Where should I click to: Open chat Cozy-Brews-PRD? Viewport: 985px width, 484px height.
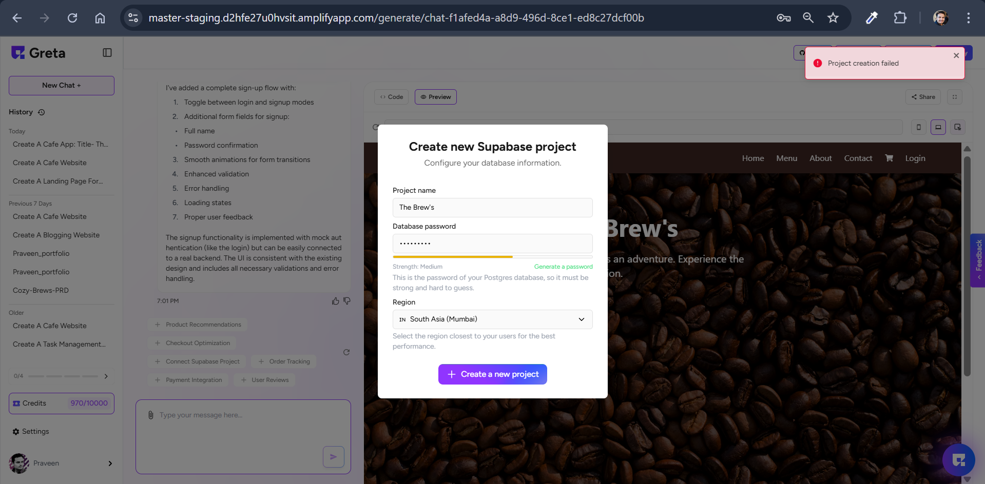[41, 291]
